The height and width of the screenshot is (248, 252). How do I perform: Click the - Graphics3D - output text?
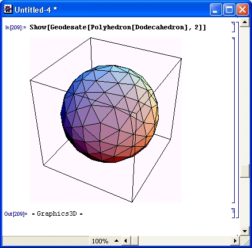tap(57, 213)
